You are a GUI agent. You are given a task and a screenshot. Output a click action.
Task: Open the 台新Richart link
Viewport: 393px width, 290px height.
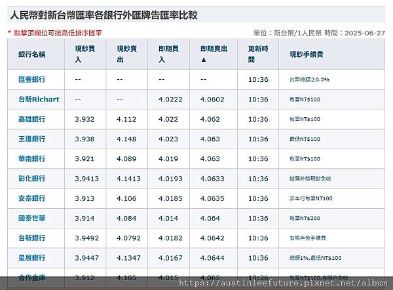(39, 100)
